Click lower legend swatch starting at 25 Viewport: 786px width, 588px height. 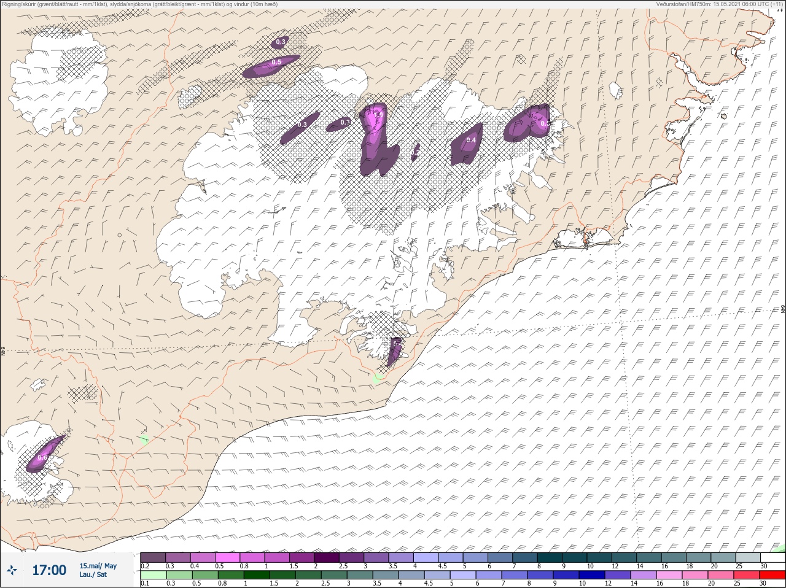point(747,575)
